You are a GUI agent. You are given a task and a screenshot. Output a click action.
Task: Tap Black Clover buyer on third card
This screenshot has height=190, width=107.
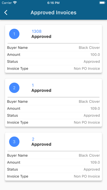(x=89, y=155)
